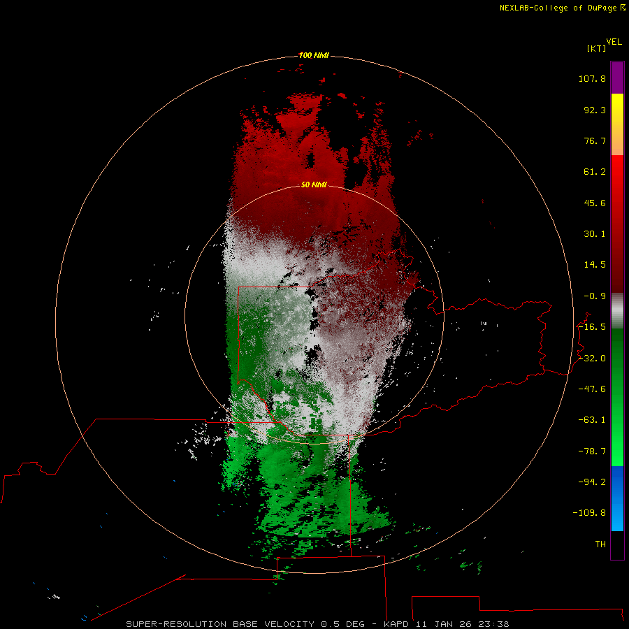Image resolution: width=629 pixels, height=629 pixels.
Task: Click the 76.7 legend value
Action: 595,140
